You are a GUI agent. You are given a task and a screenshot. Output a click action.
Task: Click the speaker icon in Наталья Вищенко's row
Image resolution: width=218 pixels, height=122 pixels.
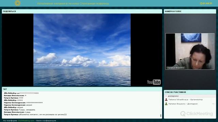[213, 104]
